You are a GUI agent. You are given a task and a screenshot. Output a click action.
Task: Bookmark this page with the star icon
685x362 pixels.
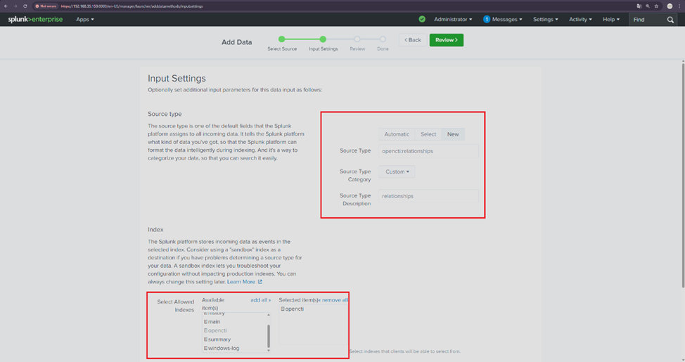tap(657, 6)
